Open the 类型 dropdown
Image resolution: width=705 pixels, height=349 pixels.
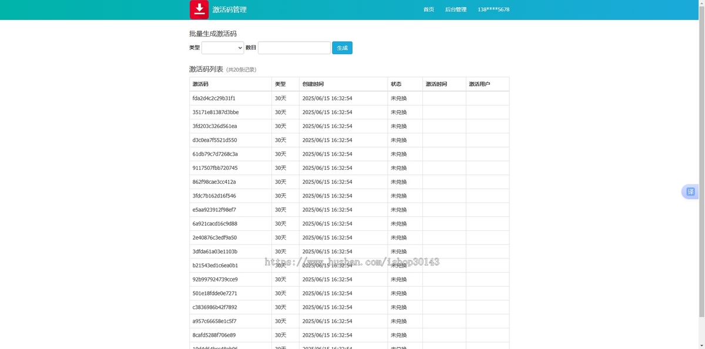pyautogui.click(x=223, y=48)
